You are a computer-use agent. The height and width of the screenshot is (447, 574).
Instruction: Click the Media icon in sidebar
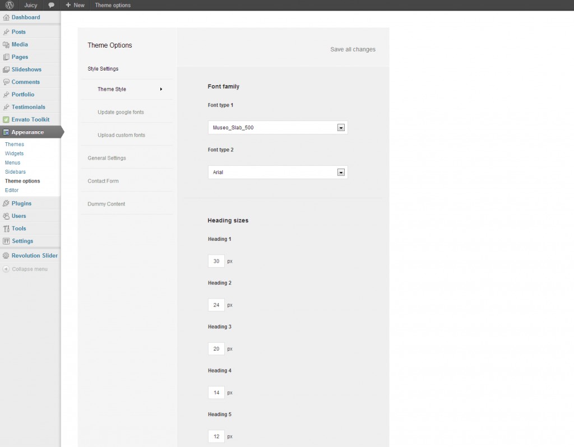tap(6, 44)
